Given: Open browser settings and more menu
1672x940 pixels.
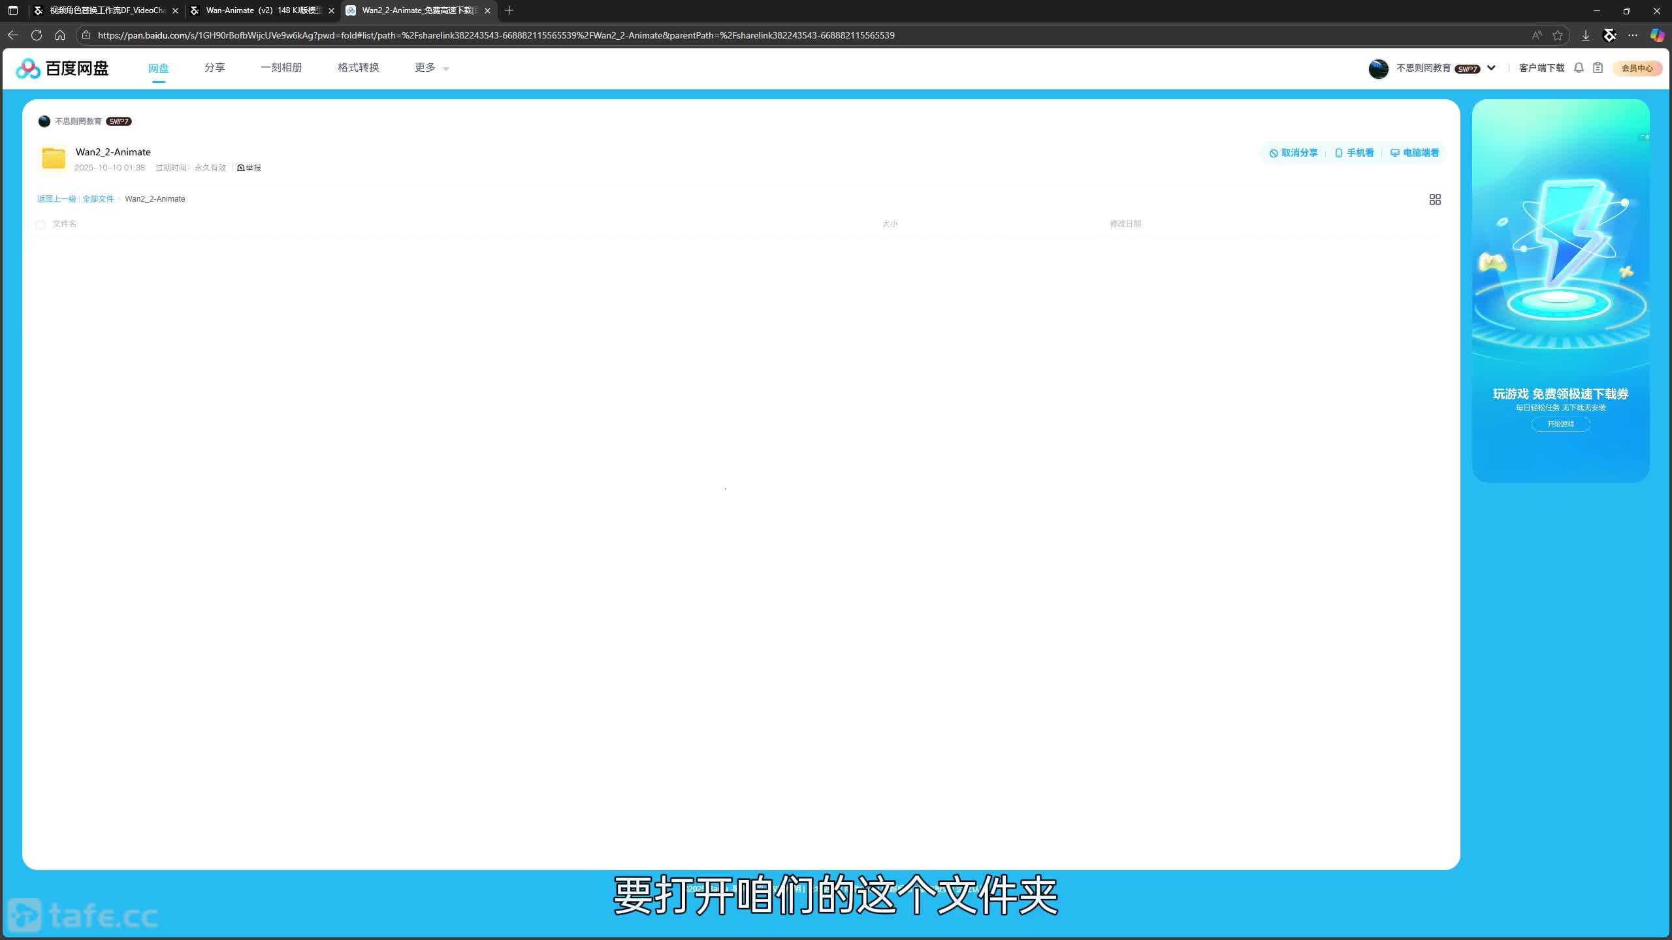Looking at the screenshot, I should [x=1633, y=35].
